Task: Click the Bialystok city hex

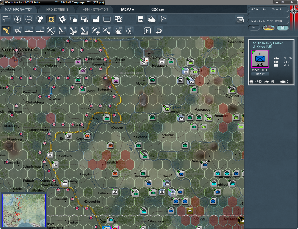Action: (103, 165)
